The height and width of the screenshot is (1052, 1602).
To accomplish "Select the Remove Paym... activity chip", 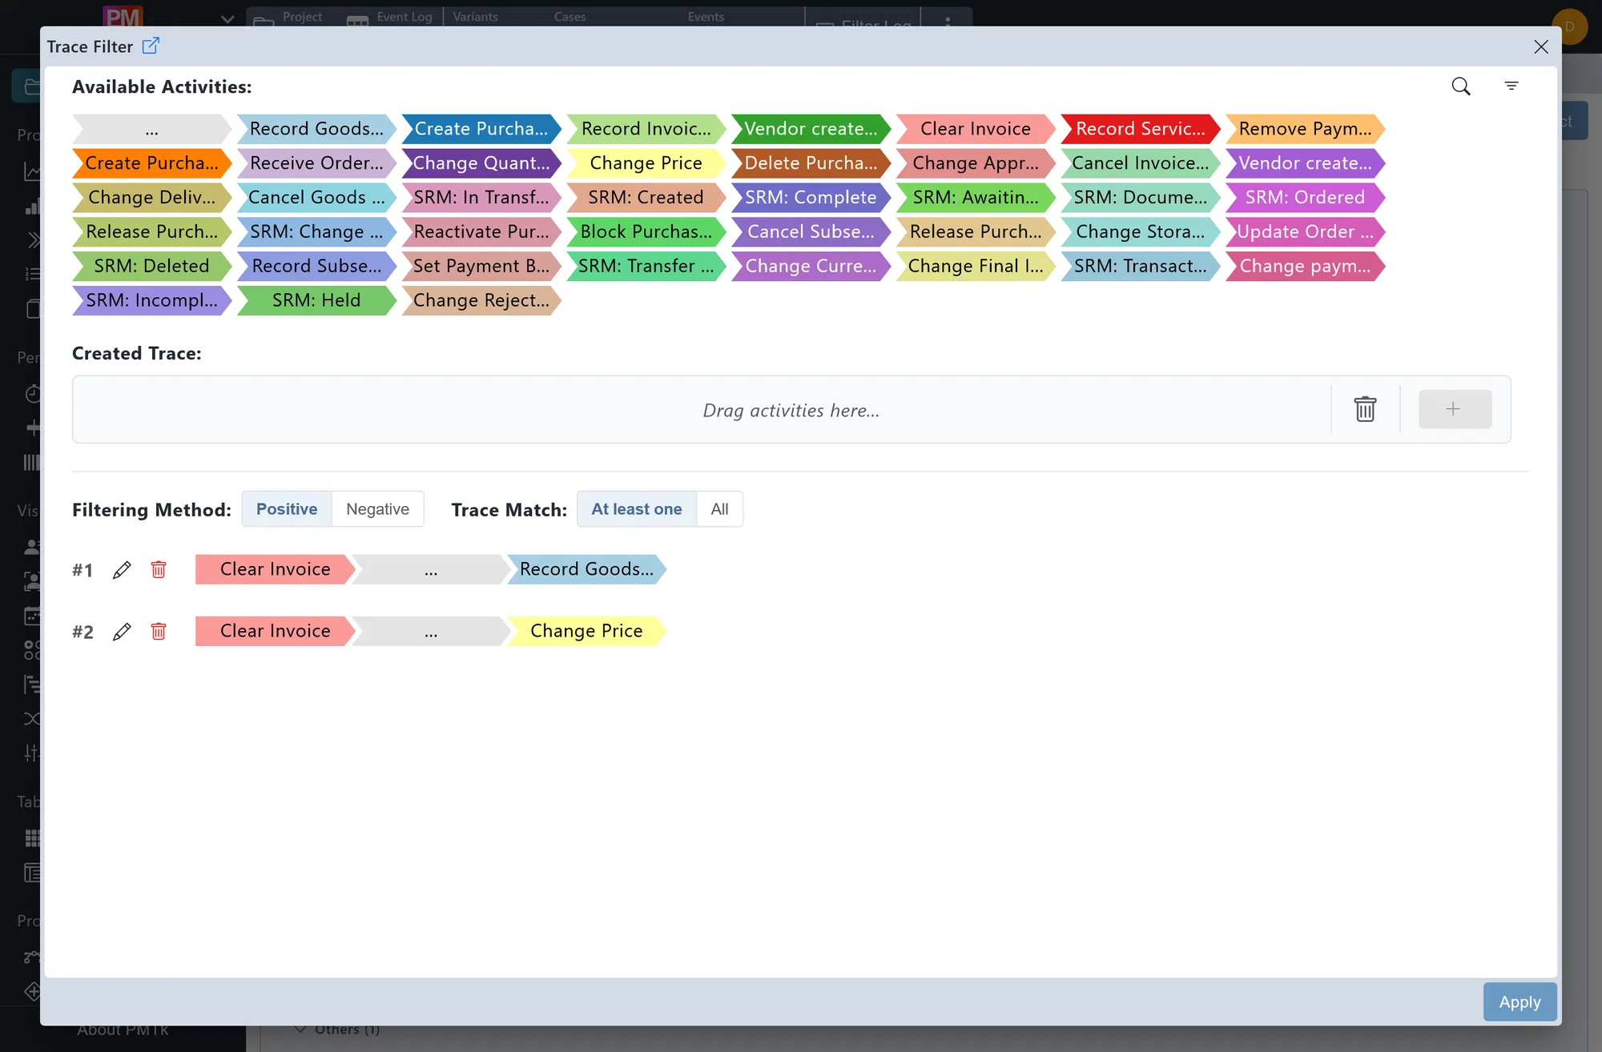I will click(x=1306, y=129).
